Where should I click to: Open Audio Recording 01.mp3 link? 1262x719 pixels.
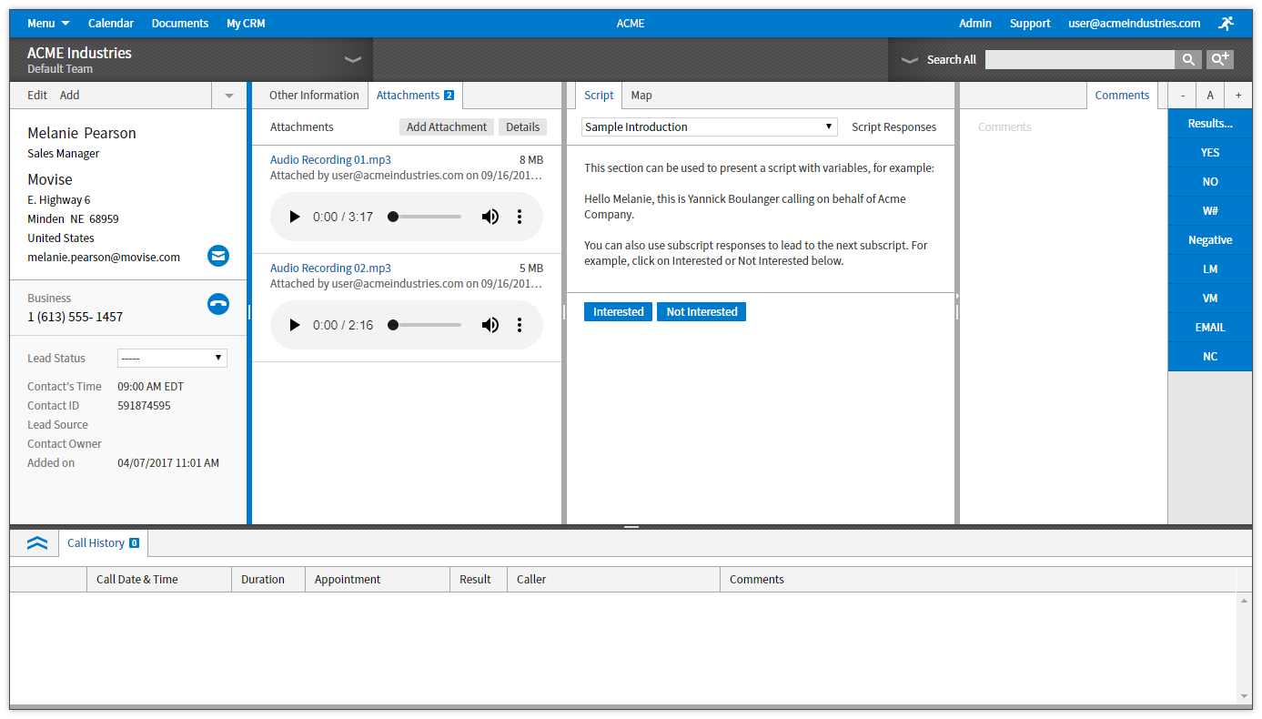point(330,160)
